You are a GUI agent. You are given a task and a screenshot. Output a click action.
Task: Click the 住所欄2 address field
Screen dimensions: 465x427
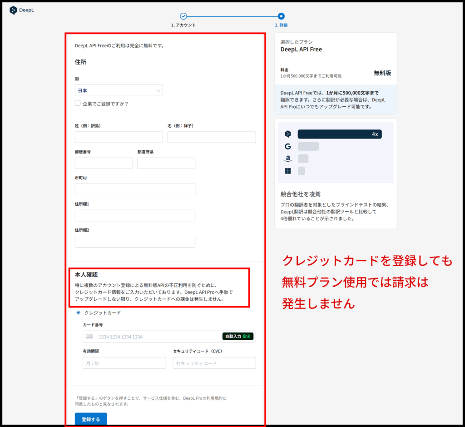[135, 242]
